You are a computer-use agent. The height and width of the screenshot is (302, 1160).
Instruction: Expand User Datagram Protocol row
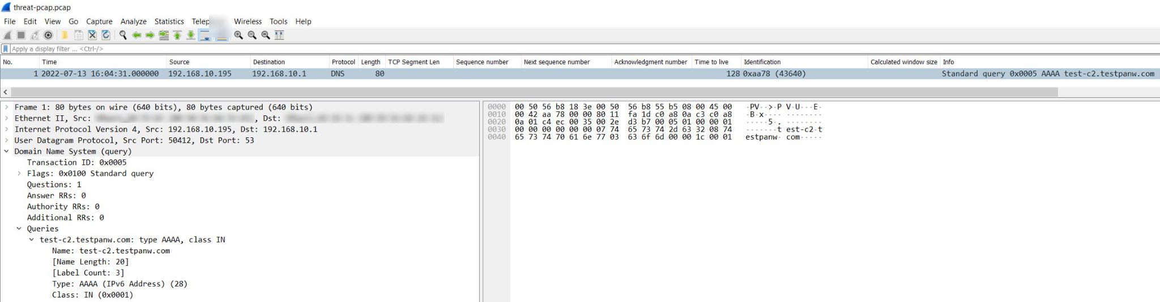point(7,140)
